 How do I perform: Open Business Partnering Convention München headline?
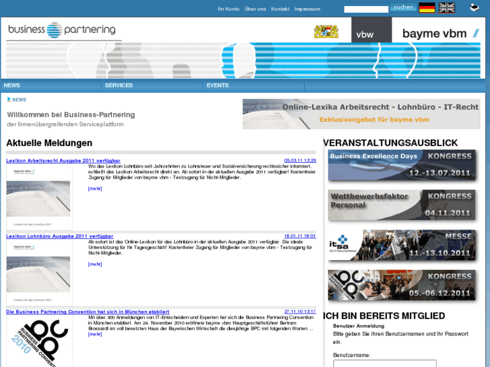[88, 312]
